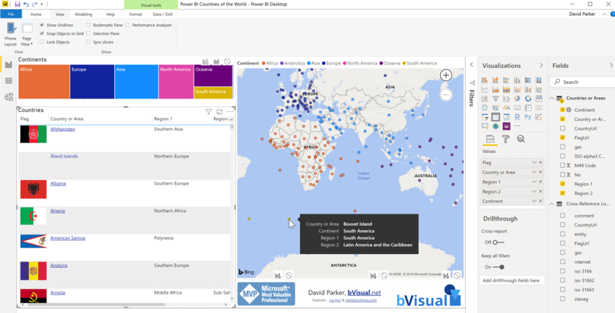Switch to Data view in left sidebar
615x313 pixels.
tap(8, 81)
